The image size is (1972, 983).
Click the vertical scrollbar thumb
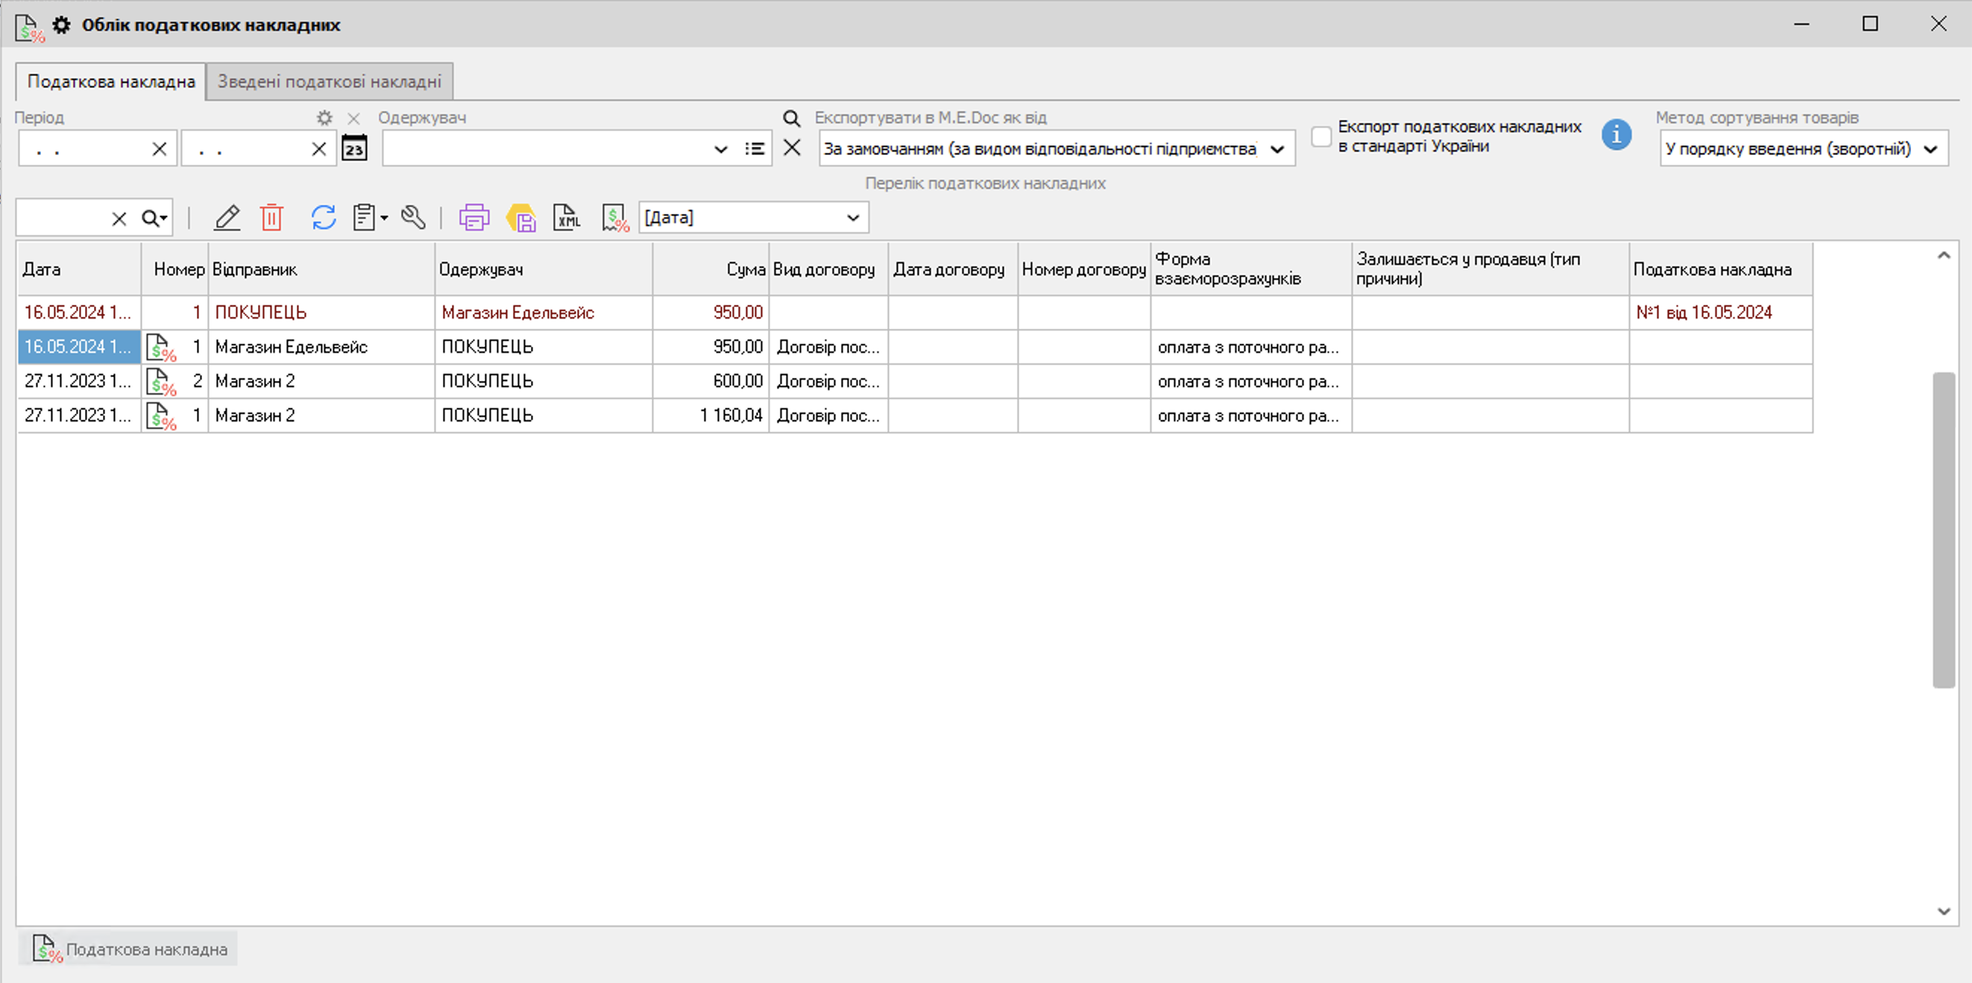(x=1943, y=530)
